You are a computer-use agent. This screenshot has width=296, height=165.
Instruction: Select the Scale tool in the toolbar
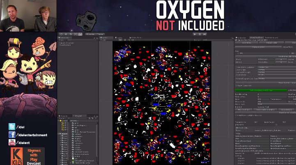tap(76, 34)
